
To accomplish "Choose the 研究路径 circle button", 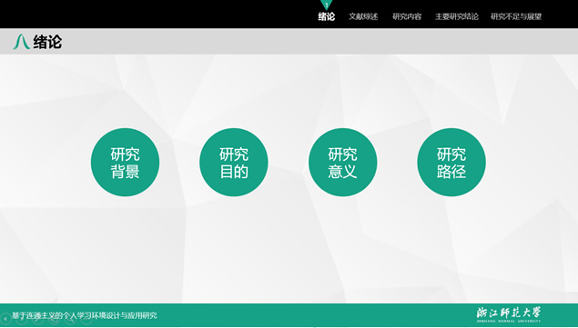I will [451, 163].
